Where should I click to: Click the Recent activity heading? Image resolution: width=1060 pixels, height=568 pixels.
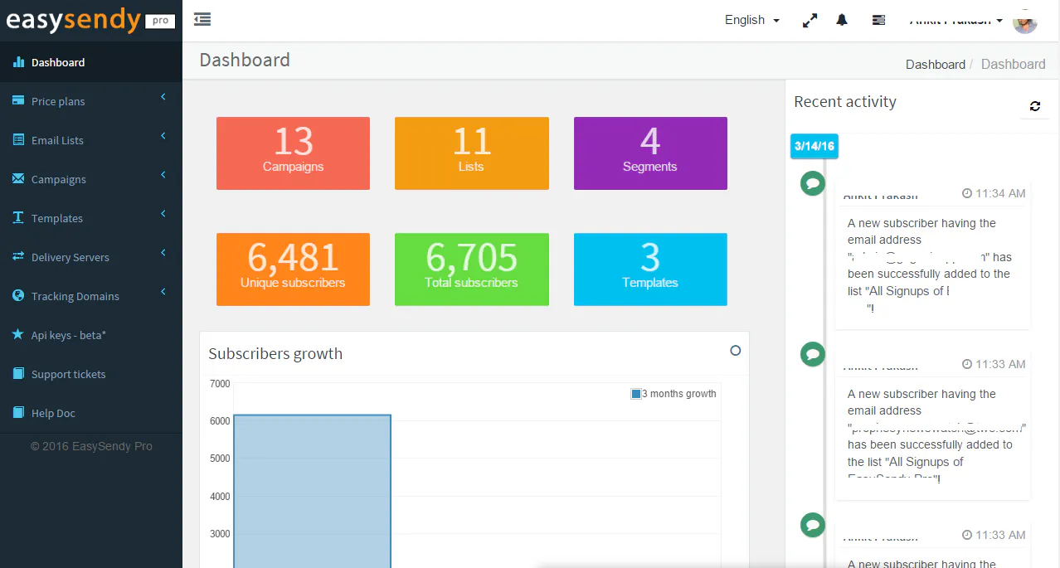tap(845, 102)
